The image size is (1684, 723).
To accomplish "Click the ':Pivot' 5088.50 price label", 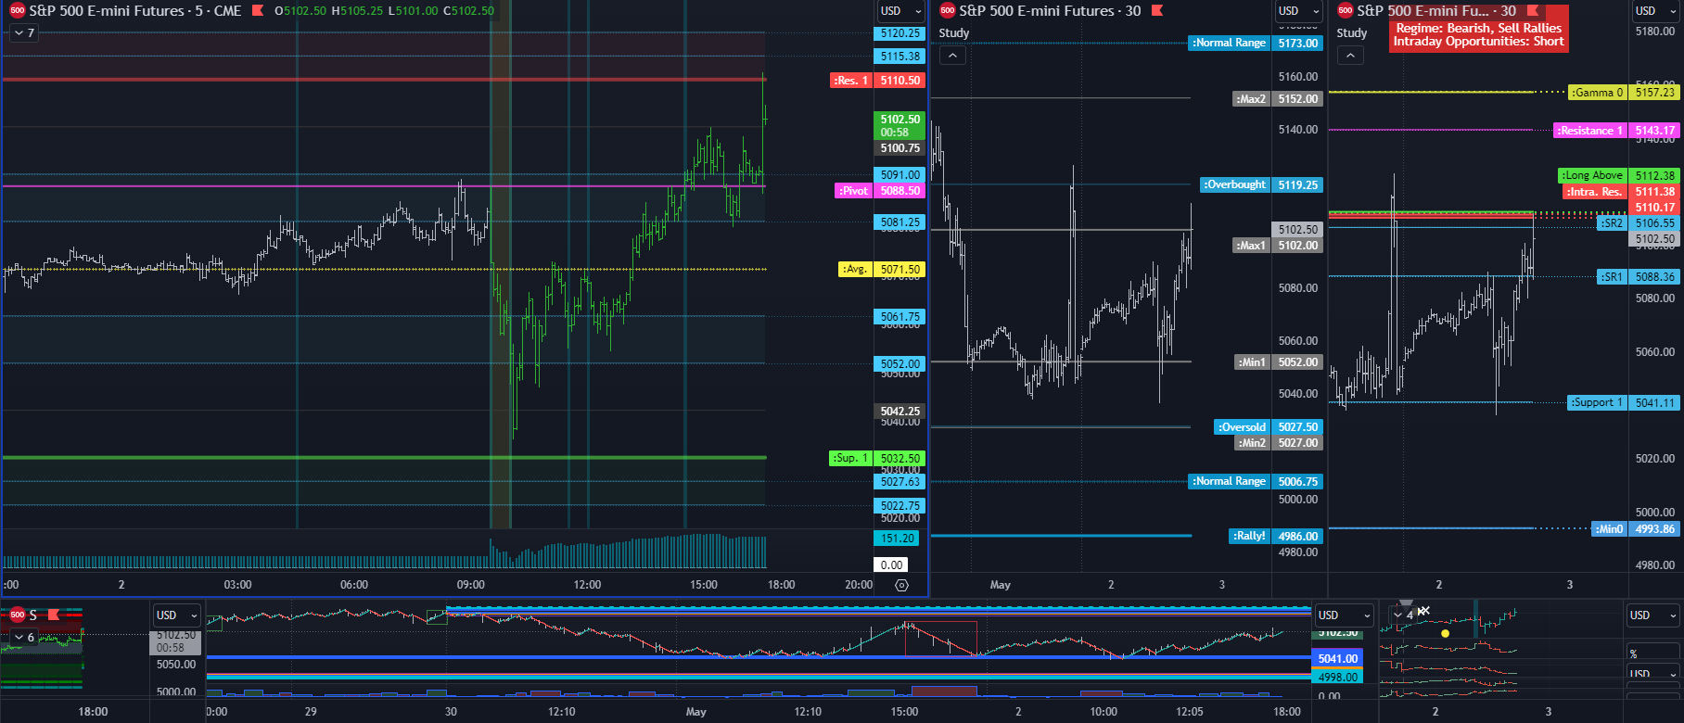I will [880, 191].
